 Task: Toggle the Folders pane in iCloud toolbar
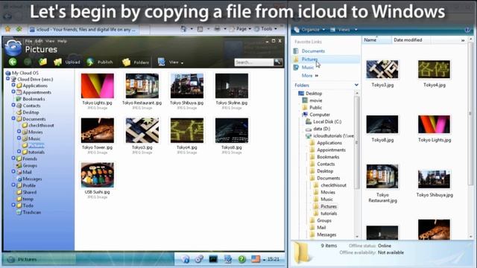(x=136, y=63)
